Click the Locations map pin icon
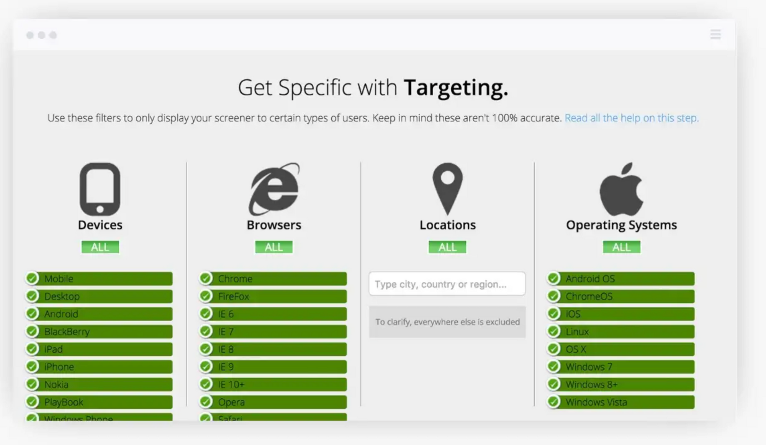The image size is (766, 445). tap(447, 188)
